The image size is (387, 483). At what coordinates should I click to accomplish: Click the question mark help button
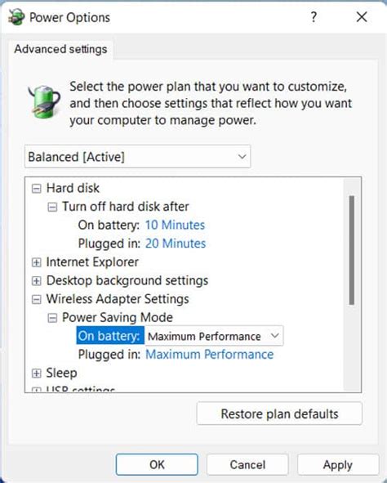(314, 17)
